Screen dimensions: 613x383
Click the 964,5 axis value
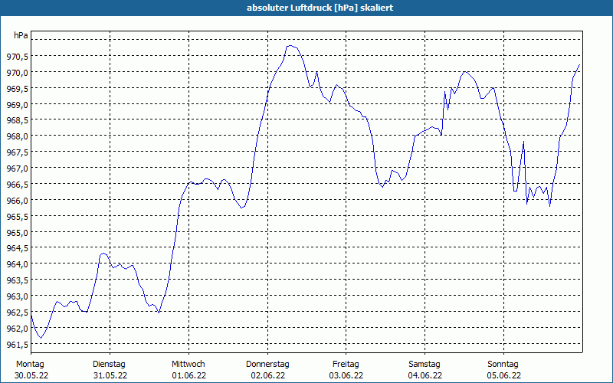coord(18,248)
